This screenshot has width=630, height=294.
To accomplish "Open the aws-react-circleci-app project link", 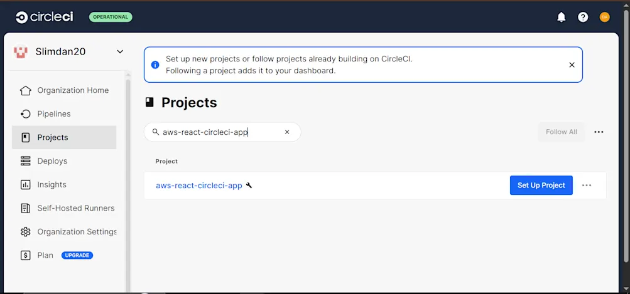I will tap(199, 186).
